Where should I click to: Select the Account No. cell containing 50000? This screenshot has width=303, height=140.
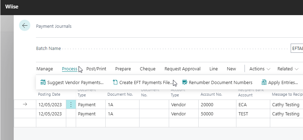coord(217,114)
